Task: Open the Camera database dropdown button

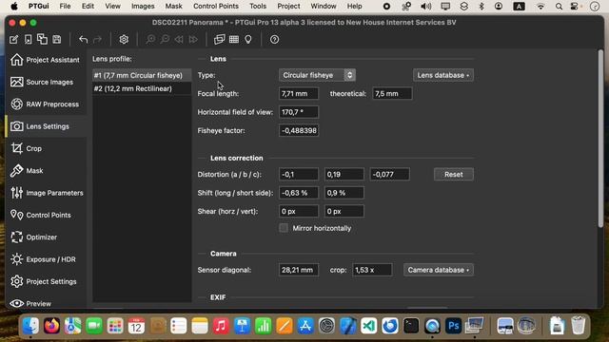Action: [439, 270]
